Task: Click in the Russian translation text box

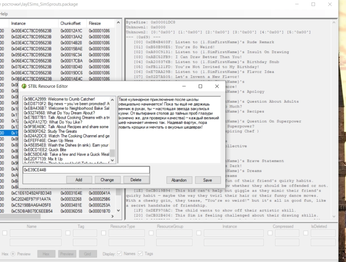Action: coord(169,130)
